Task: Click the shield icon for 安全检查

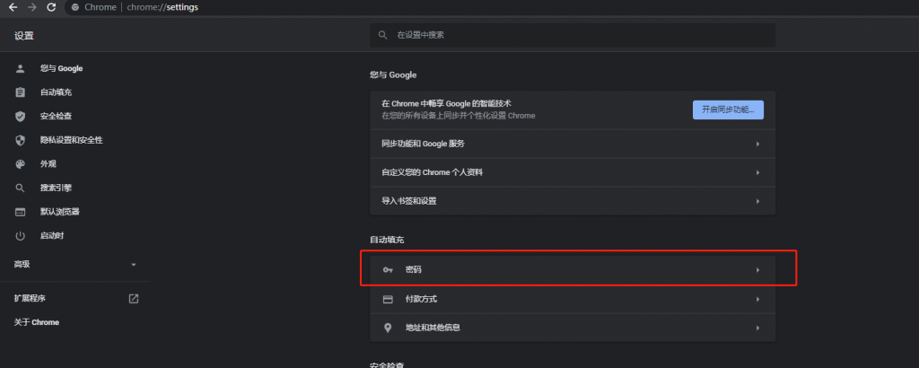Action: click(x=20, y=117)
